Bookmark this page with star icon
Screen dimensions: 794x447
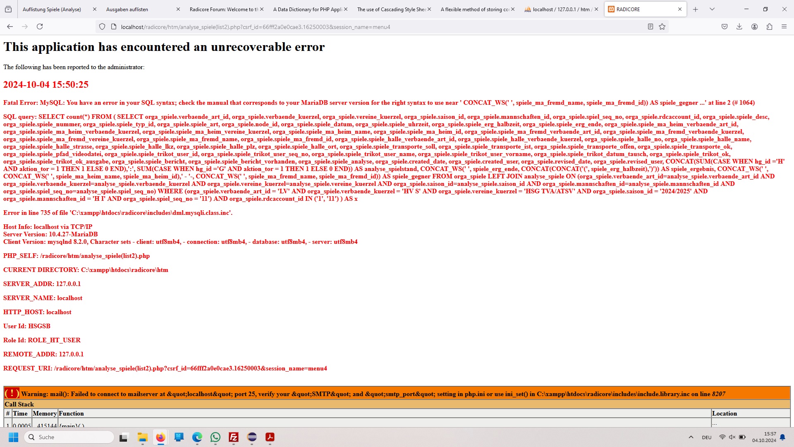662,27
